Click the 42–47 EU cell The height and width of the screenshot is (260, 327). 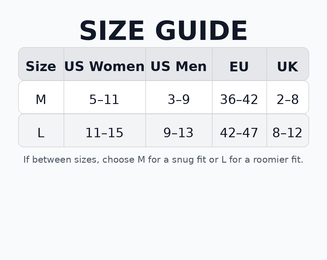(239, 133)
